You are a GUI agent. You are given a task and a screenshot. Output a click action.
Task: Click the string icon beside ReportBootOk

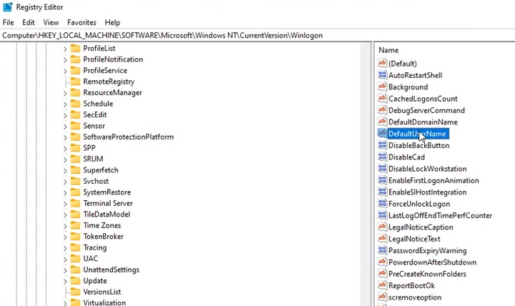[382, 285]
